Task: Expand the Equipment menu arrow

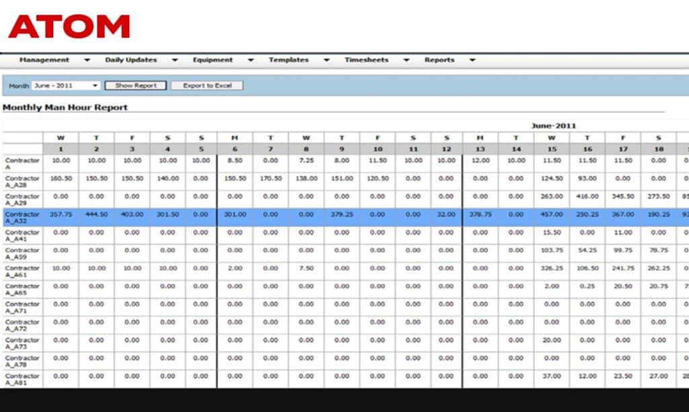Action: click(250, 60)
